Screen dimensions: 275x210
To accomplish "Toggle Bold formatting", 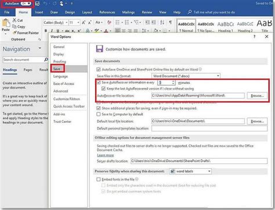I will [46, 31].
